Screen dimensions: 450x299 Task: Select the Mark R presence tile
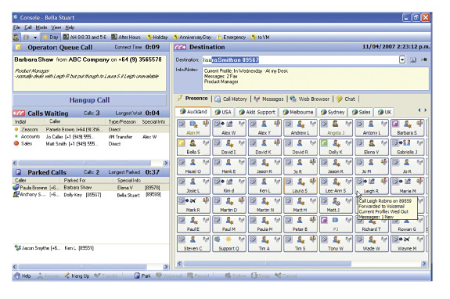[x=193, y=205]
